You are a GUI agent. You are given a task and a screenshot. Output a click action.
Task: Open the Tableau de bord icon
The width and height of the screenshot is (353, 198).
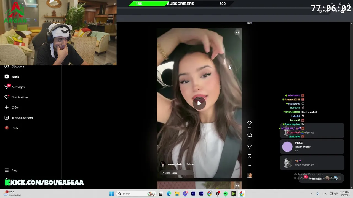[x=7, y=118]
